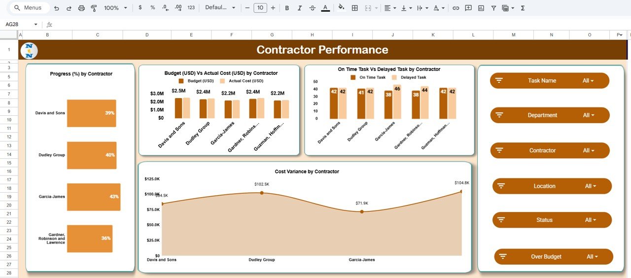The image size is (631, 278).
Task: Expand the Contractor slicer All dropdown
Action: [588, 151]
